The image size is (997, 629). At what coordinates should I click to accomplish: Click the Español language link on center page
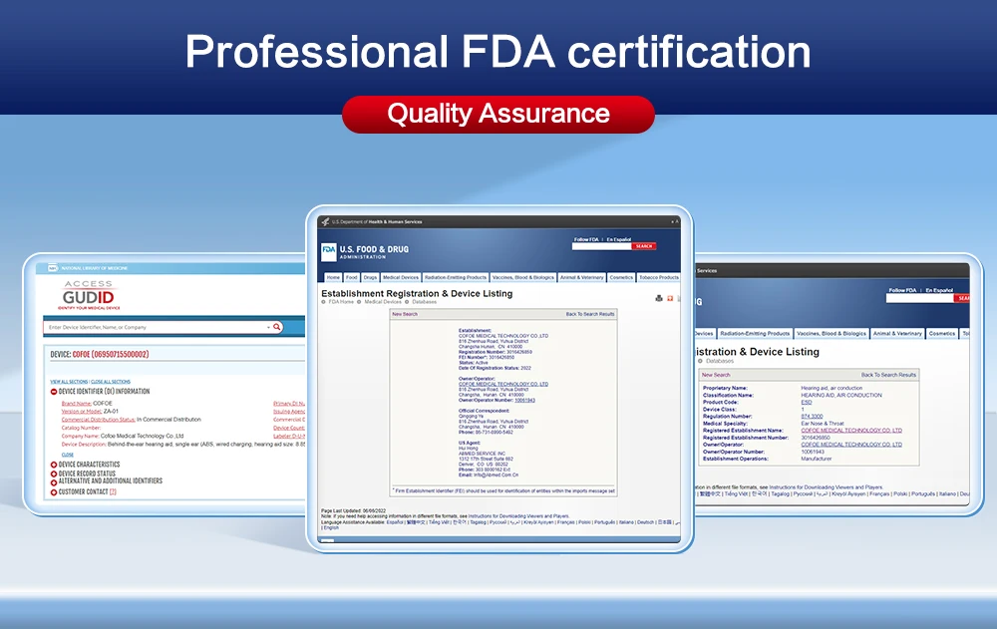coord(395,522)
